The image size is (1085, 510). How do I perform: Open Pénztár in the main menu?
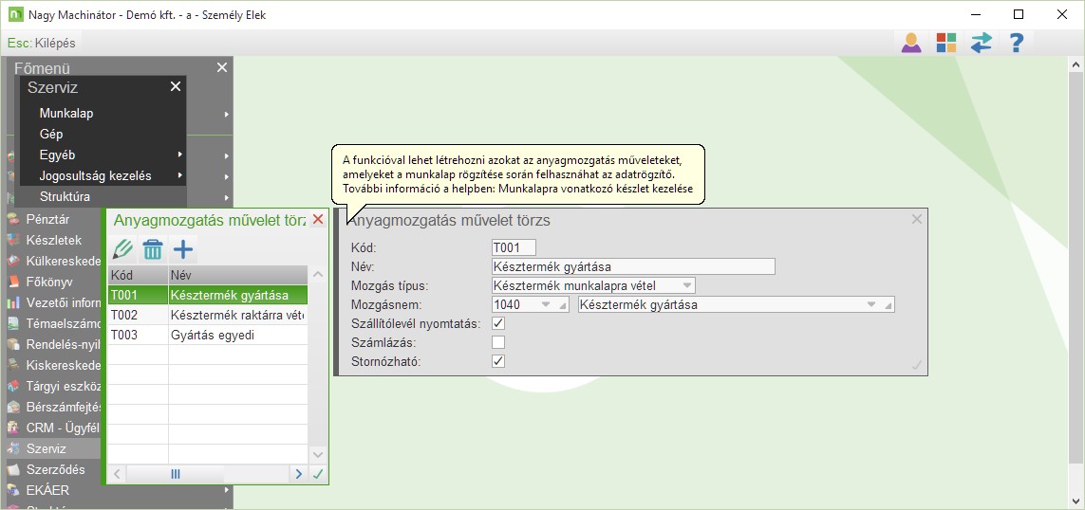pyautogui.click(x=47, y=220)
